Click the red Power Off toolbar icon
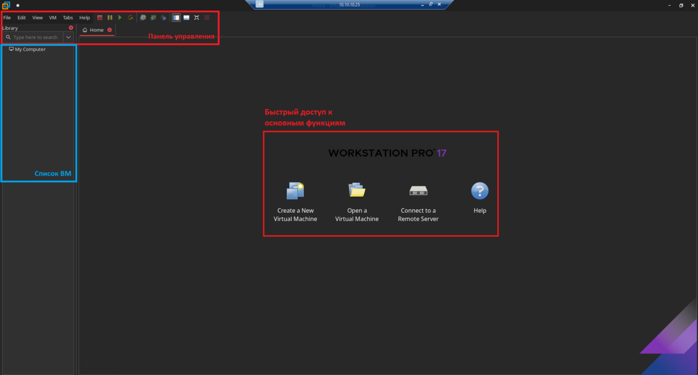This screenshot has width=698, height=375. pyautogui.click(x=100, y=17)
